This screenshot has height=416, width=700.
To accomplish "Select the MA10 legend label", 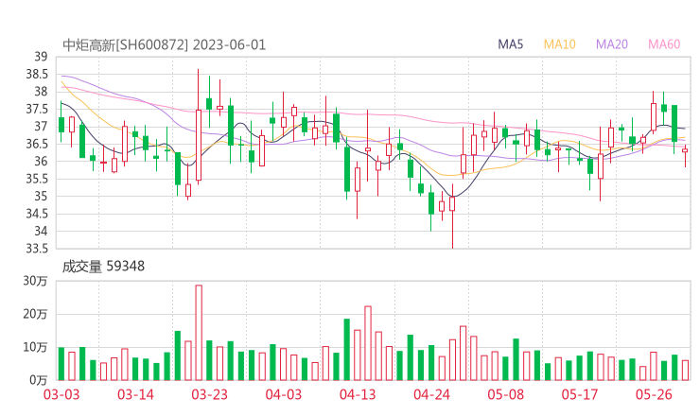I will click(x=559, y=44).
